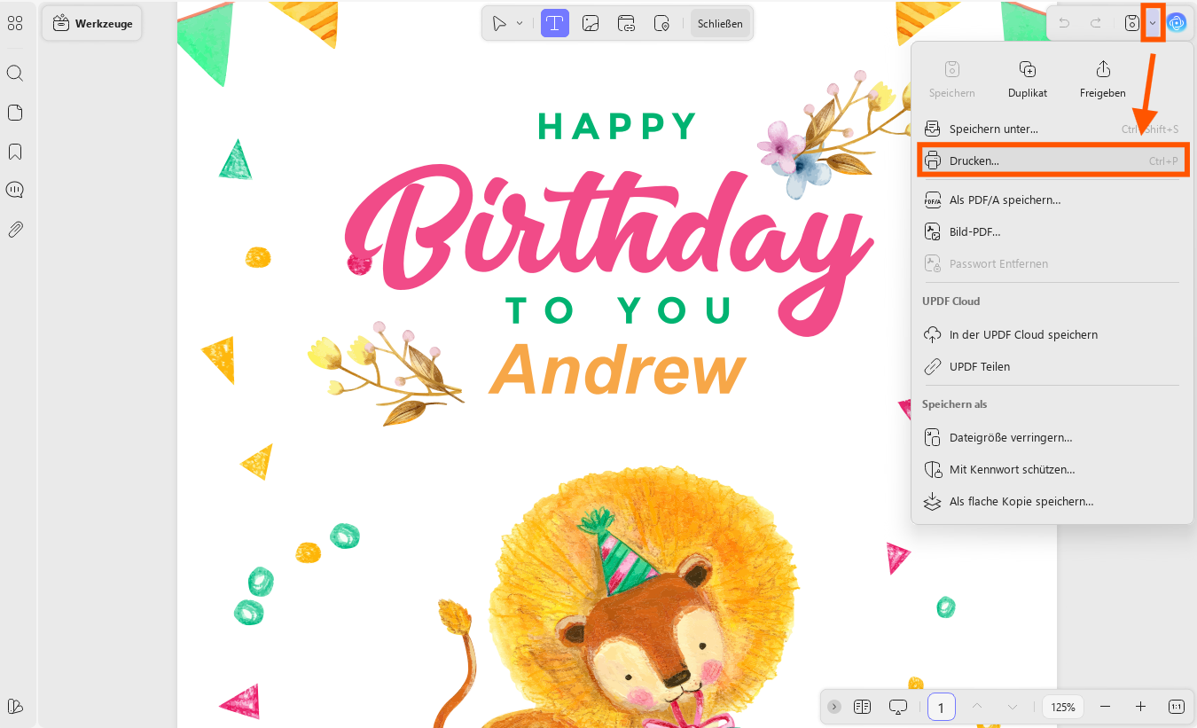This screenshot has height=728, width=1197.
Task: Select the image edit tool icon
Action: coord(591,24)
